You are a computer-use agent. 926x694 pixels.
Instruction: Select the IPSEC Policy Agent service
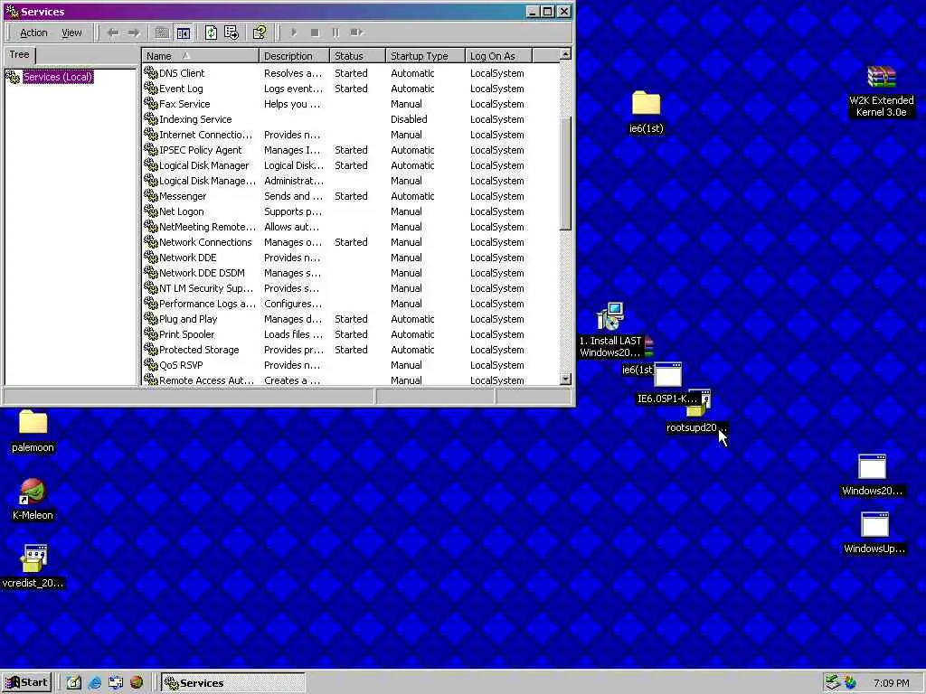tap(200, 150)
